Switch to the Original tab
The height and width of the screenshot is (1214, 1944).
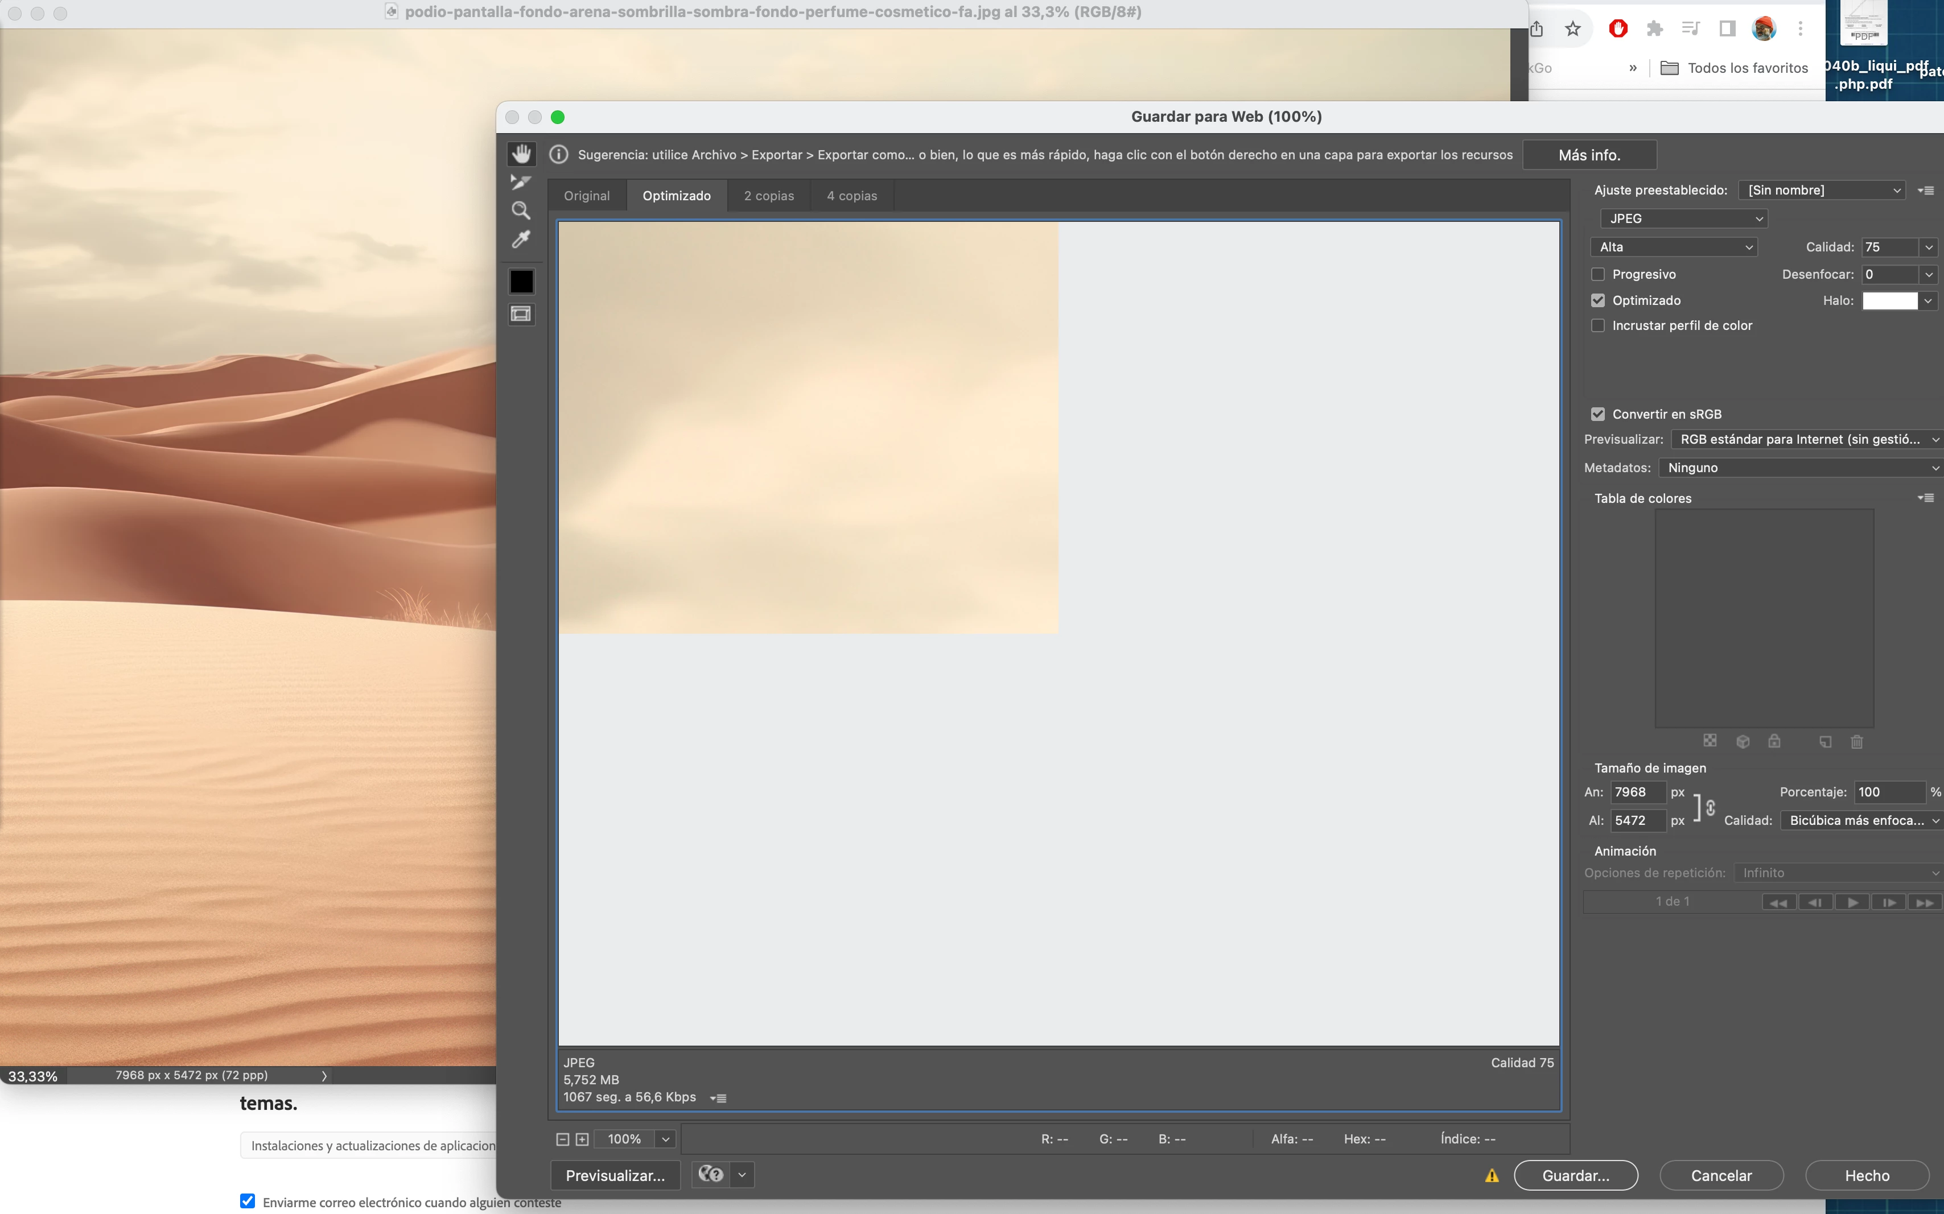point(586,196)
